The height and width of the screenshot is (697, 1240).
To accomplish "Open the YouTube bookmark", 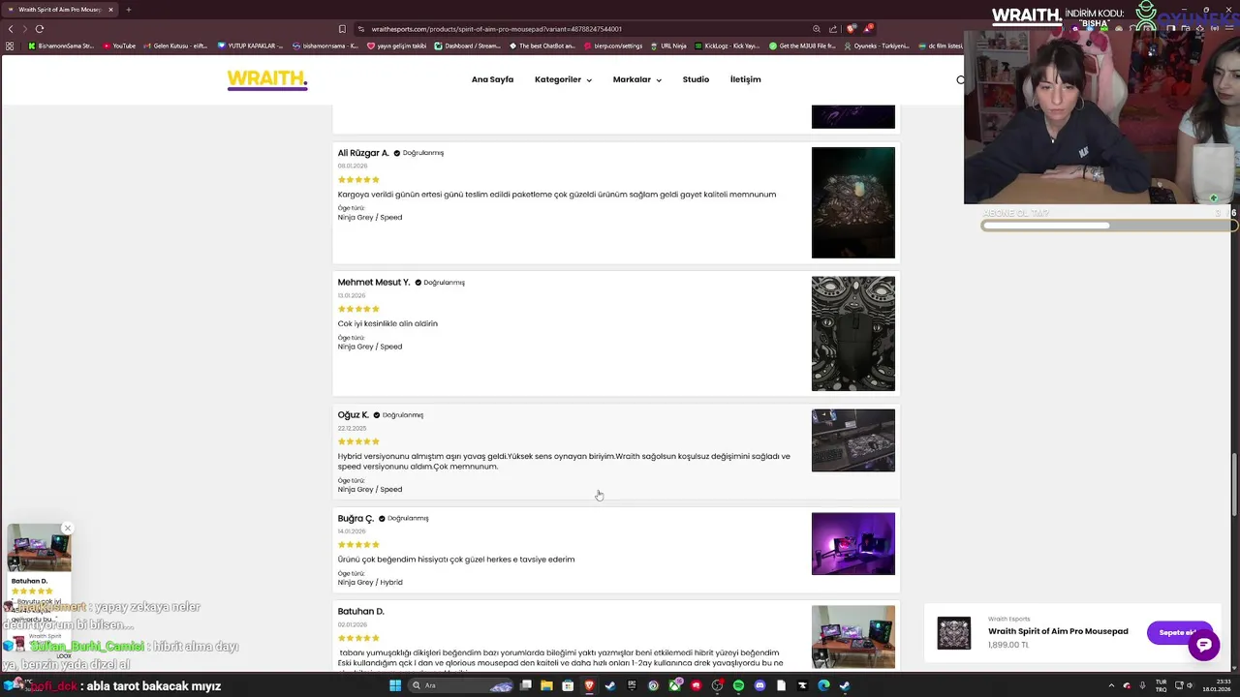I will 120,45.
